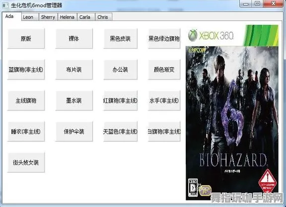286x207 pixels.
Task: Select the 红旗袍(非主线) button
Action: tap(120, 101)
